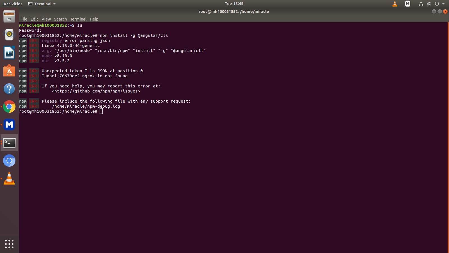Screen dimensions: 449x253
Task: Open the Terminal's Search menu
Action: 60,19
